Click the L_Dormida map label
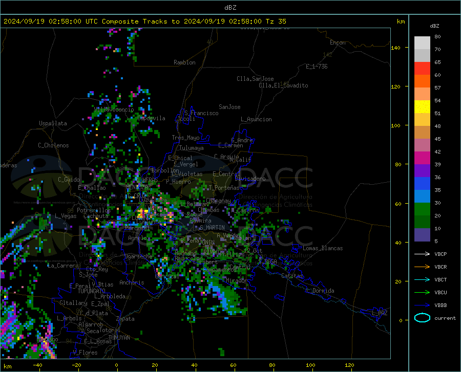Viewport: 461px width, 372px height. [320, 291]
